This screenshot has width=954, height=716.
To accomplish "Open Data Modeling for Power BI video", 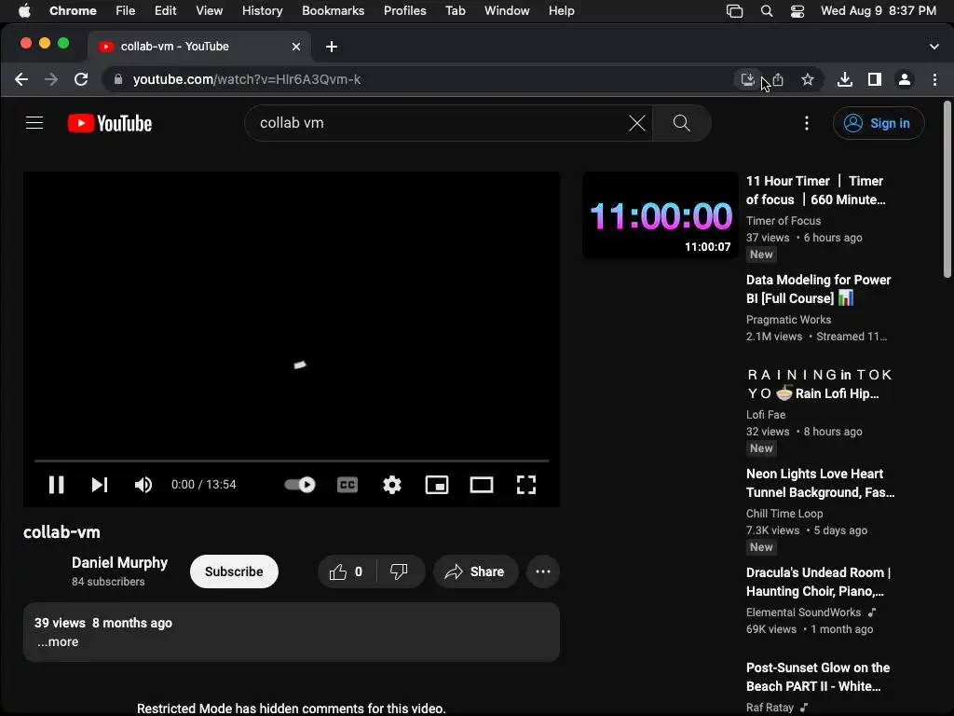I will tap(818, 289).
